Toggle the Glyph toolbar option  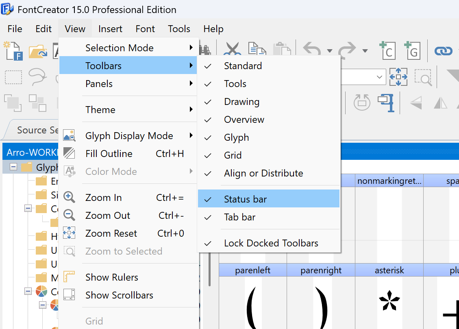269,137
